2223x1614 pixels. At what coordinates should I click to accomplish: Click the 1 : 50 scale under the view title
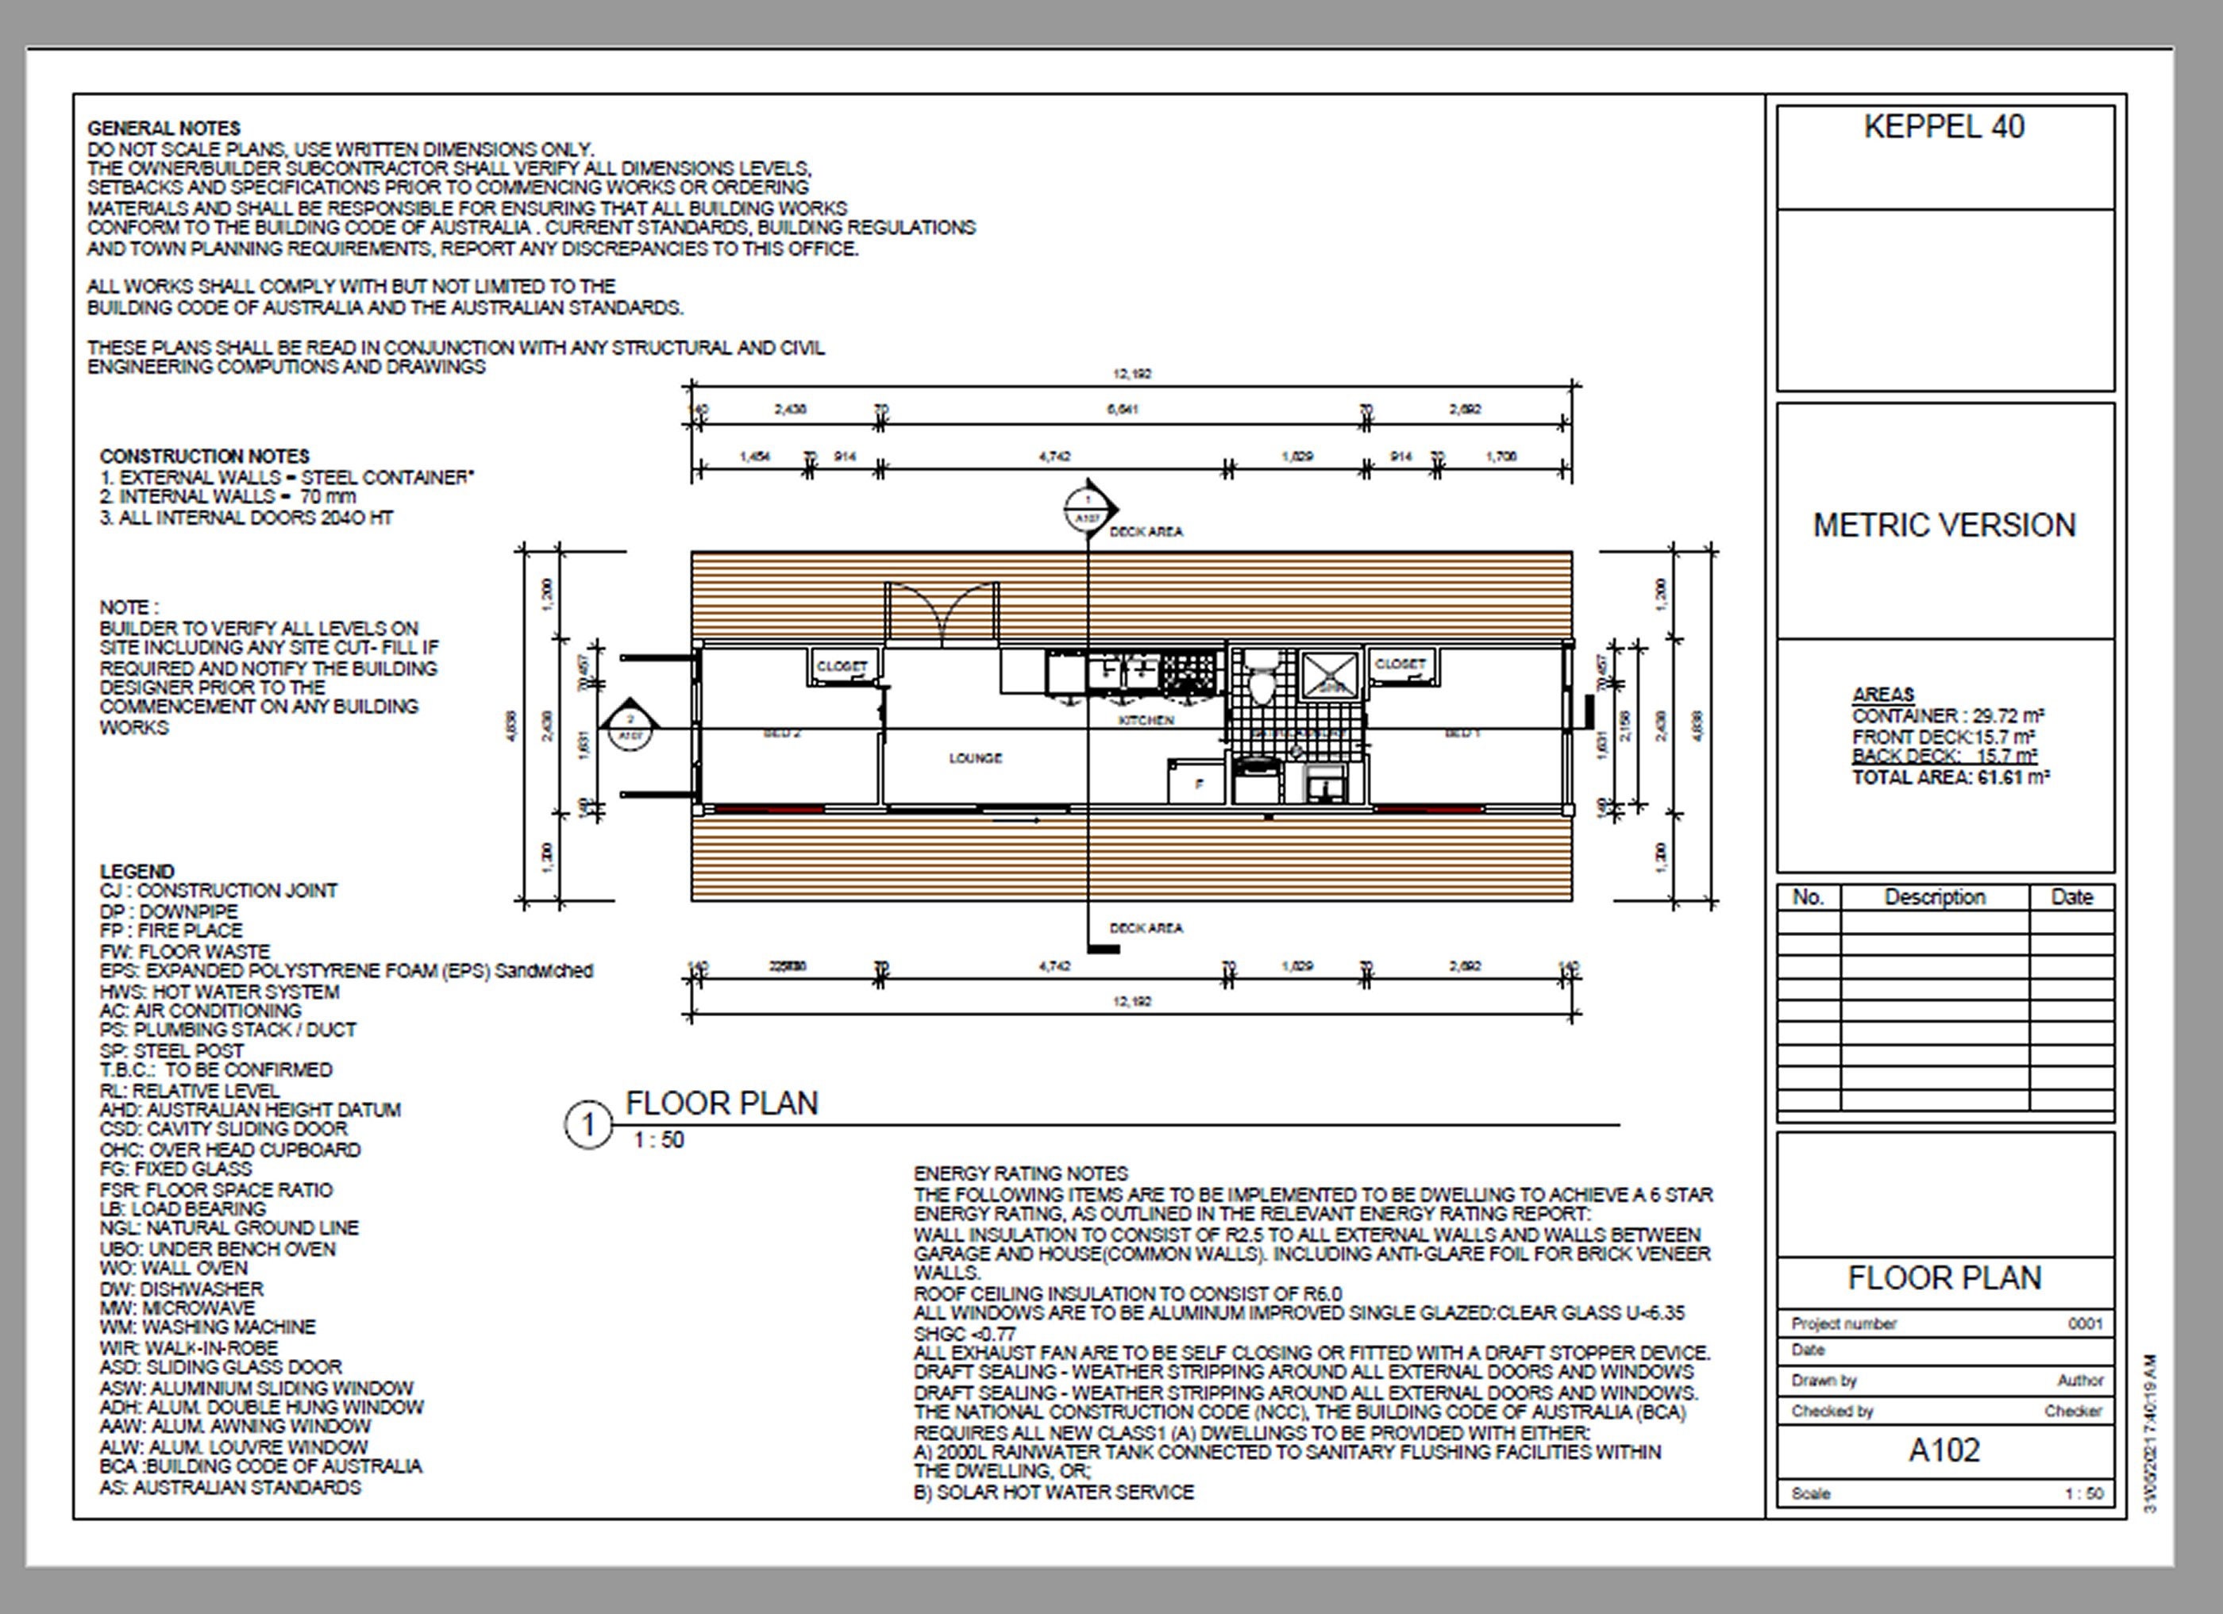coord(659,1140)
